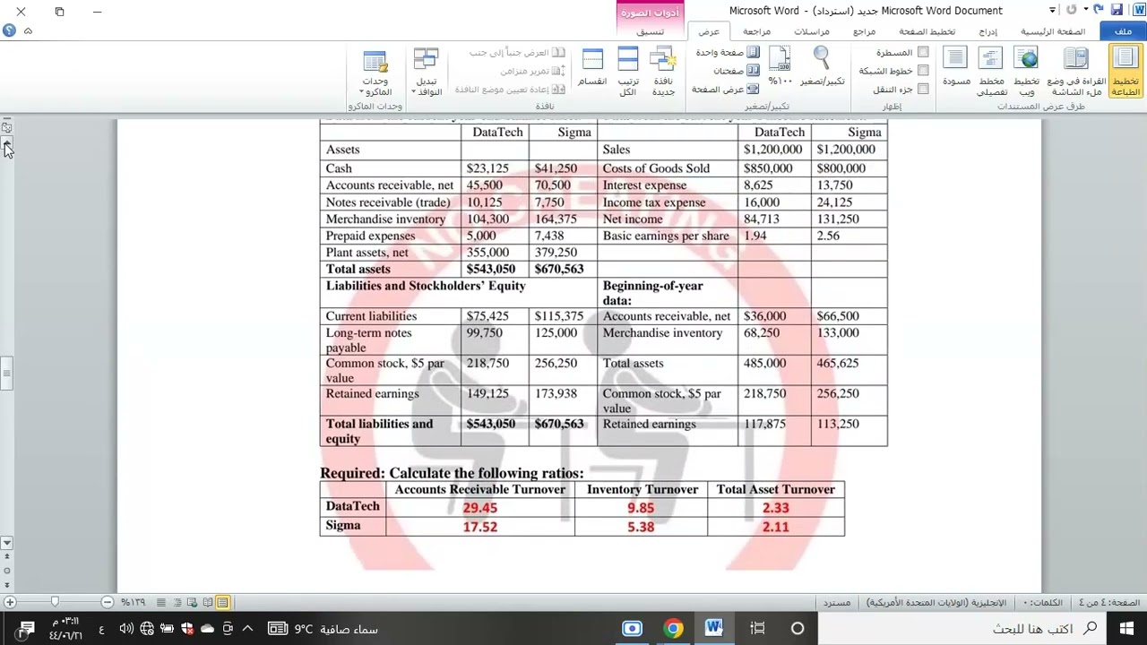
Task: Show hidden system tray icons
Action: click(247, 629)
